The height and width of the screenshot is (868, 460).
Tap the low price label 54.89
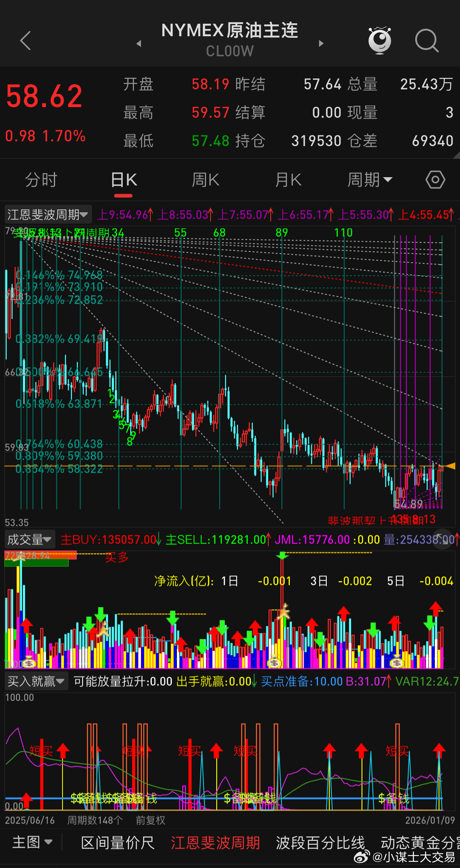tap(409, 504)
